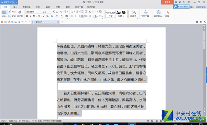This screenshot has height=125, width=207.
Task: Open the 引用 (References) tab
Action: click(x=38, y=7)
